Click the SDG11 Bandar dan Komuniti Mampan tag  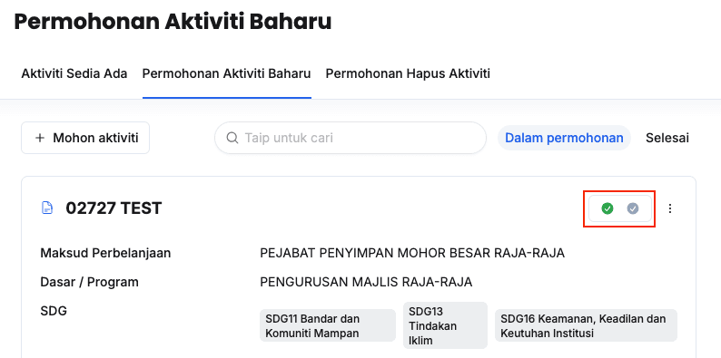[x=328, y=326]
